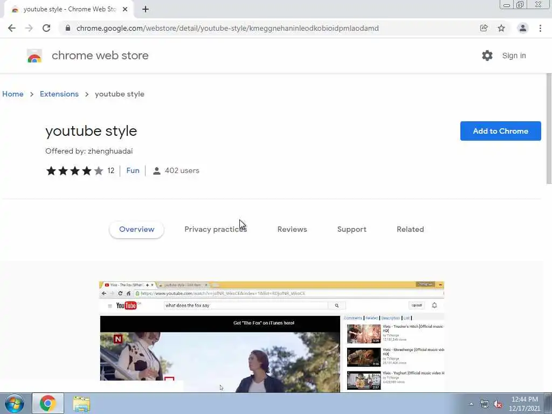Click the browser forward arrow

pyautogui.click(x=29, y=28)
